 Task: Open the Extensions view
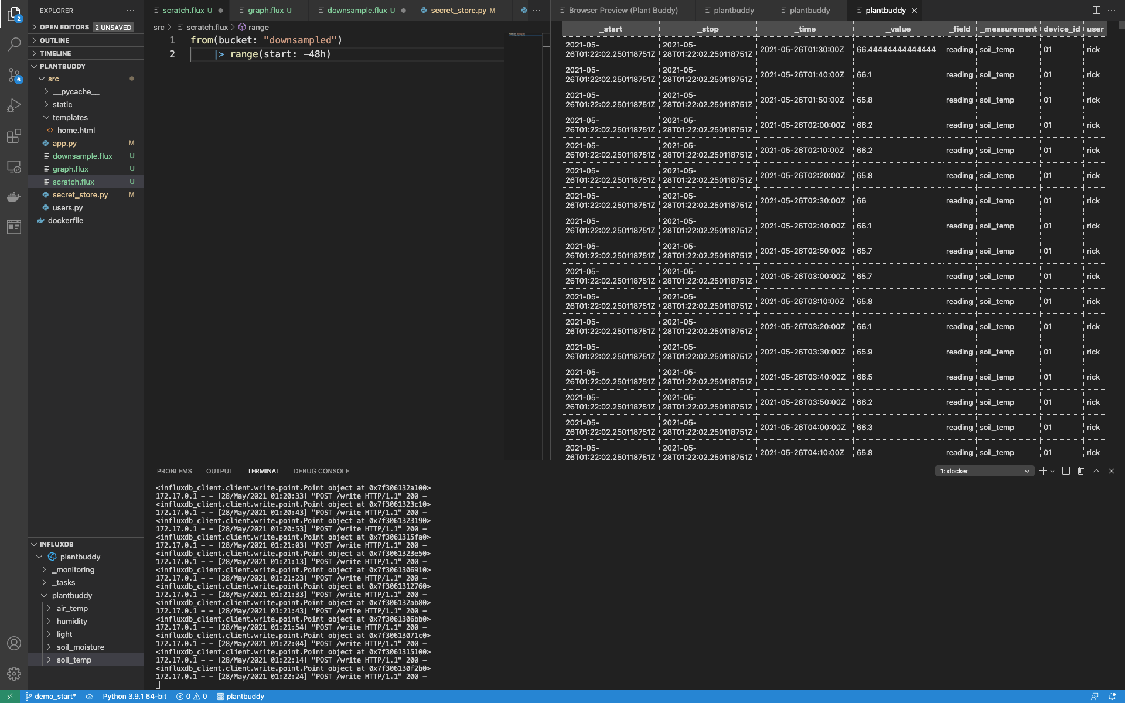point(14,136)
